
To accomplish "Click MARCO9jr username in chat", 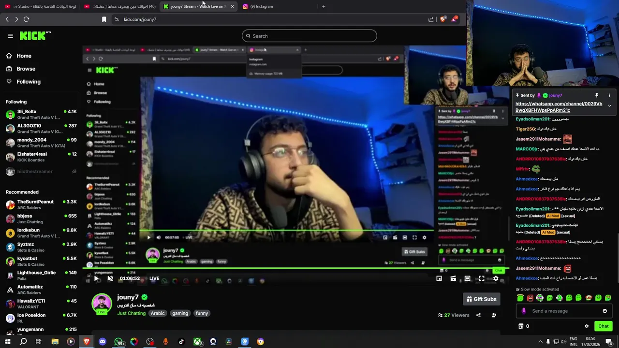I will 527,149.
